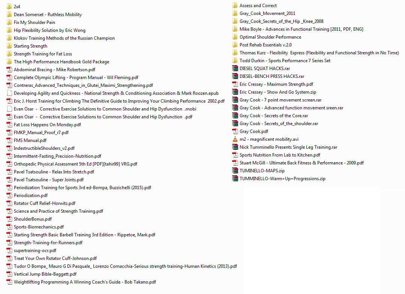
Task: Click the archive icon for Nick Tumminello Single Leg Training.rar
Action: pyautogui.click(x=235, y=147)
